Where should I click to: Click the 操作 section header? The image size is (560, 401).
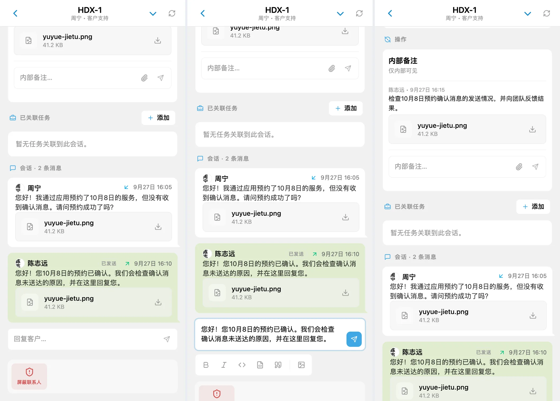click(395, 39)
